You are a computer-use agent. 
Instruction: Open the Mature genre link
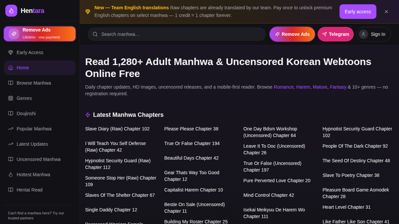point(320,87)
